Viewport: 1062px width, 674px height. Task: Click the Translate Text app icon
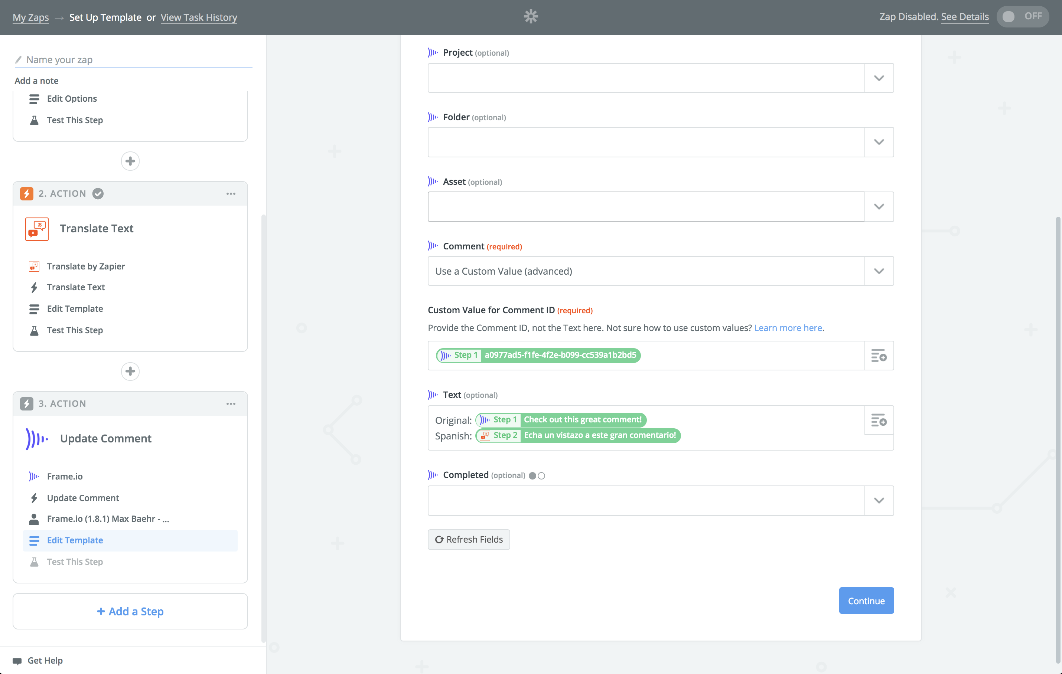[37, 228]
